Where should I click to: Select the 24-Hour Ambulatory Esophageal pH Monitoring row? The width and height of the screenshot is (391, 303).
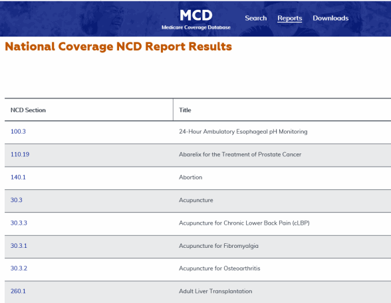[x=197, y=132]
